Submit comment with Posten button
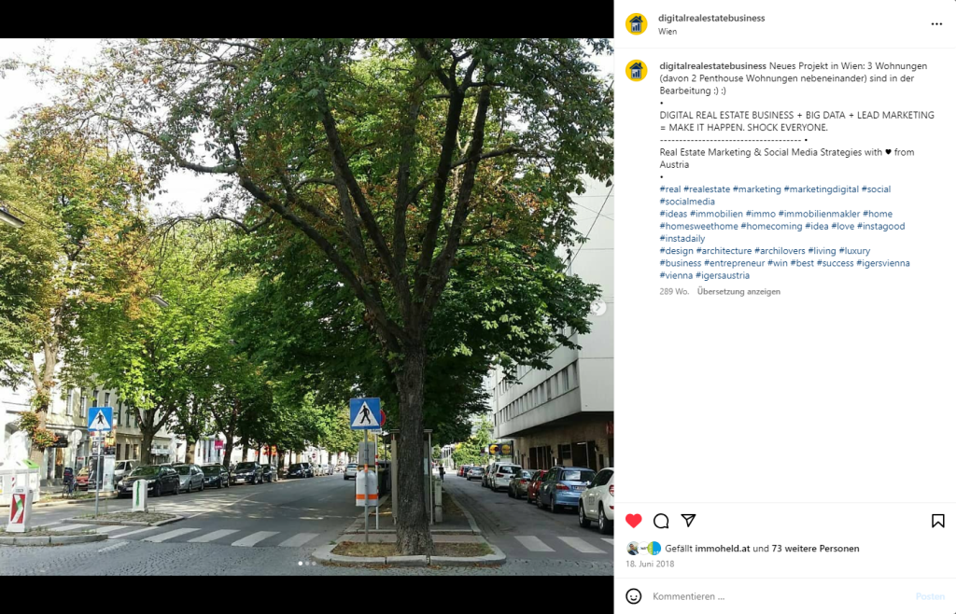Screen dimensions: 956x614 (930, 596)
